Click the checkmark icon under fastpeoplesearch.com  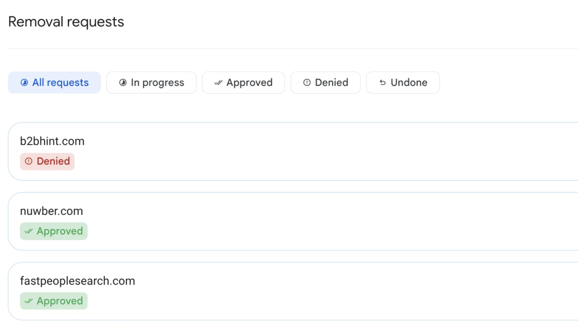[x=29, y=301]
